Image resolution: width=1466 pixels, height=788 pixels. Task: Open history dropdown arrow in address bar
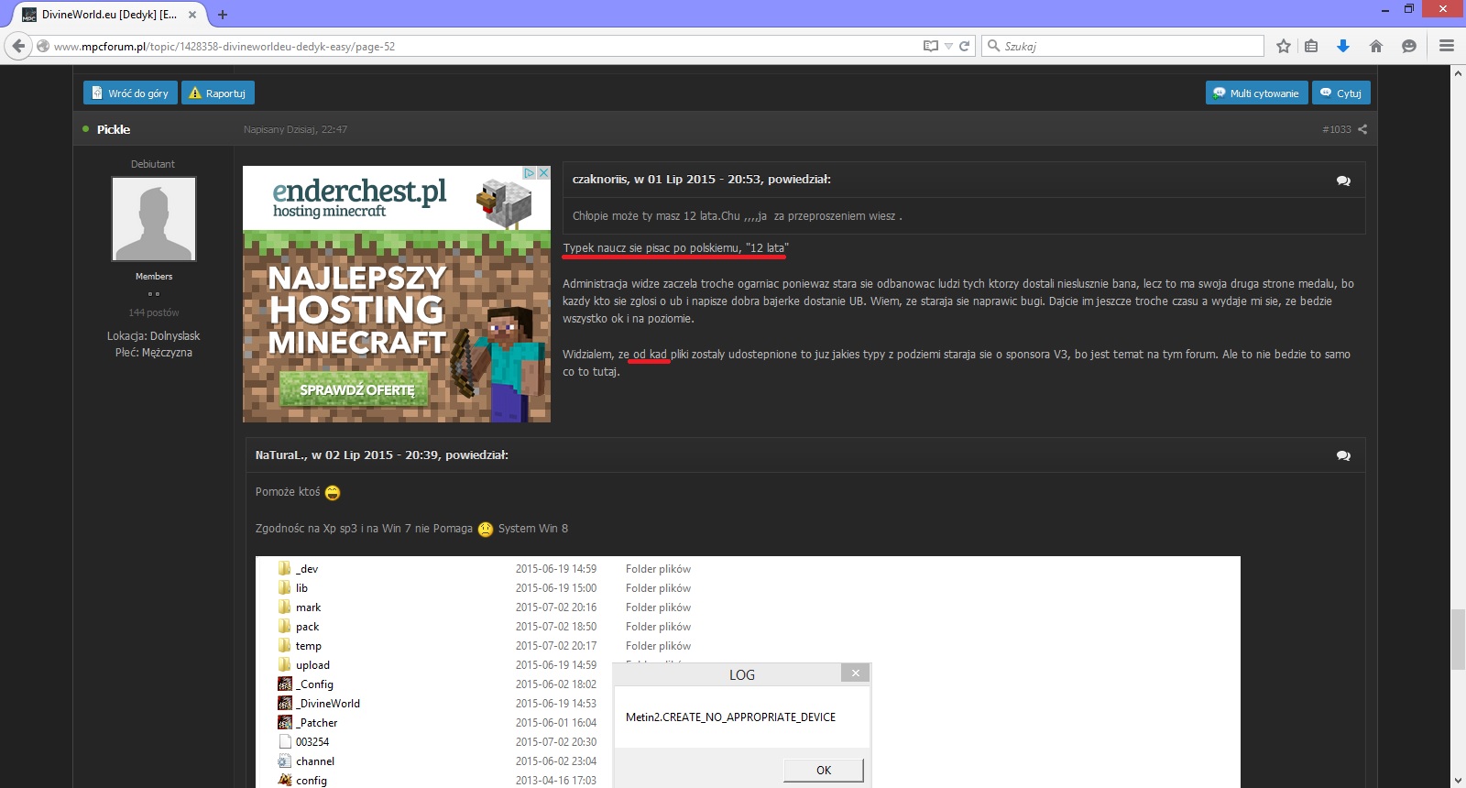(x=948, y=46)
